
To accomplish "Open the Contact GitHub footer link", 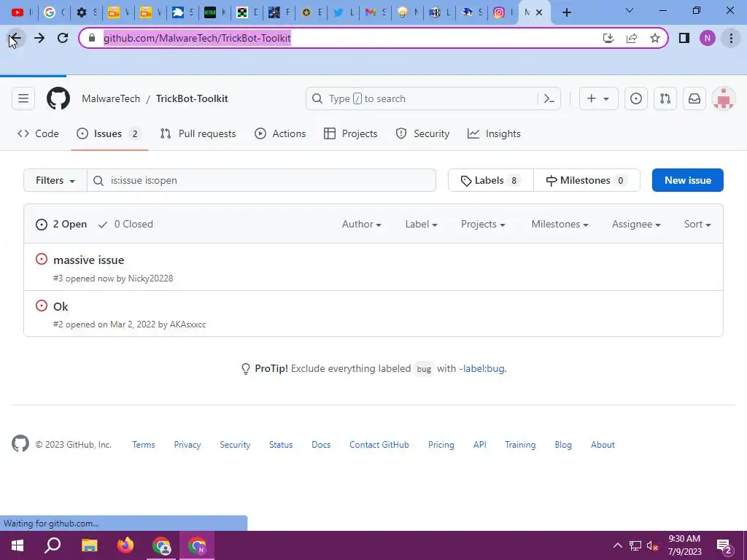I will (x=379, y=445).
